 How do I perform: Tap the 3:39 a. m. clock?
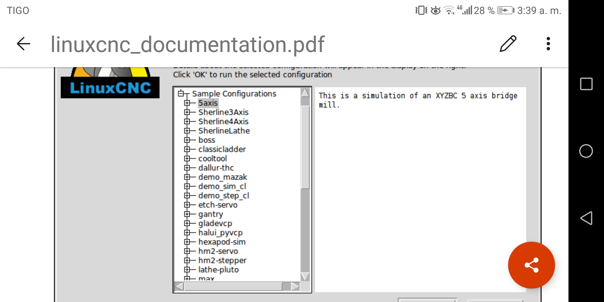(x=539, y=11)
